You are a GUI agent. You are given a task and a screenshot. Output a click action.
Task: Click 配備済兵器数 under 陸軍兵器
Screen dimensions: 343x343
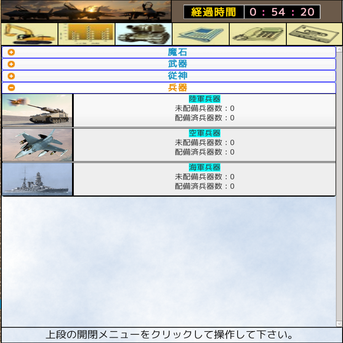pos(205,118)
